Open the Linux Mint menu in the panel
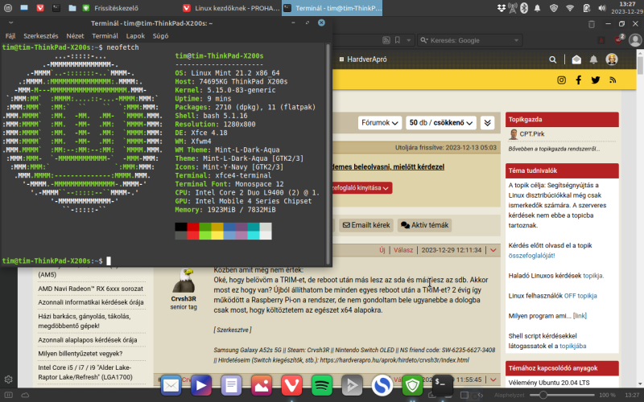 tap(8, 8)
